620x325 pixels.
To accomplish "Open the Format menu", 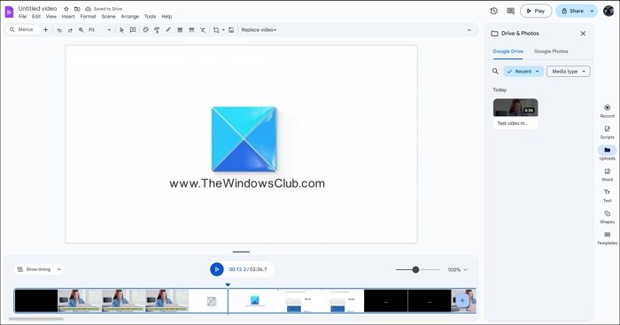I will tap(88, 17).
